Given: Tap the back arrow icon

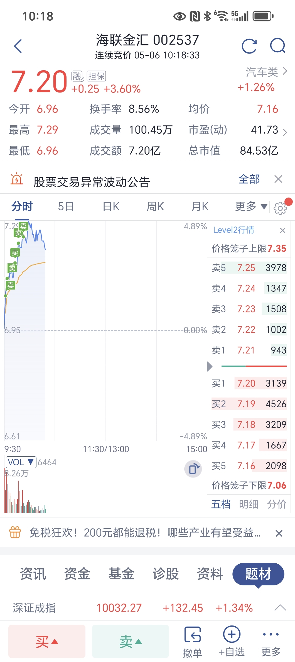Looking at the screenshot, I should 18,46.
